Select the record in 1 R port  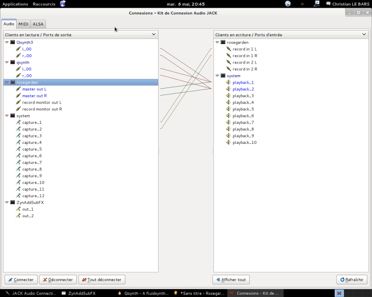(x=245, y=56)
